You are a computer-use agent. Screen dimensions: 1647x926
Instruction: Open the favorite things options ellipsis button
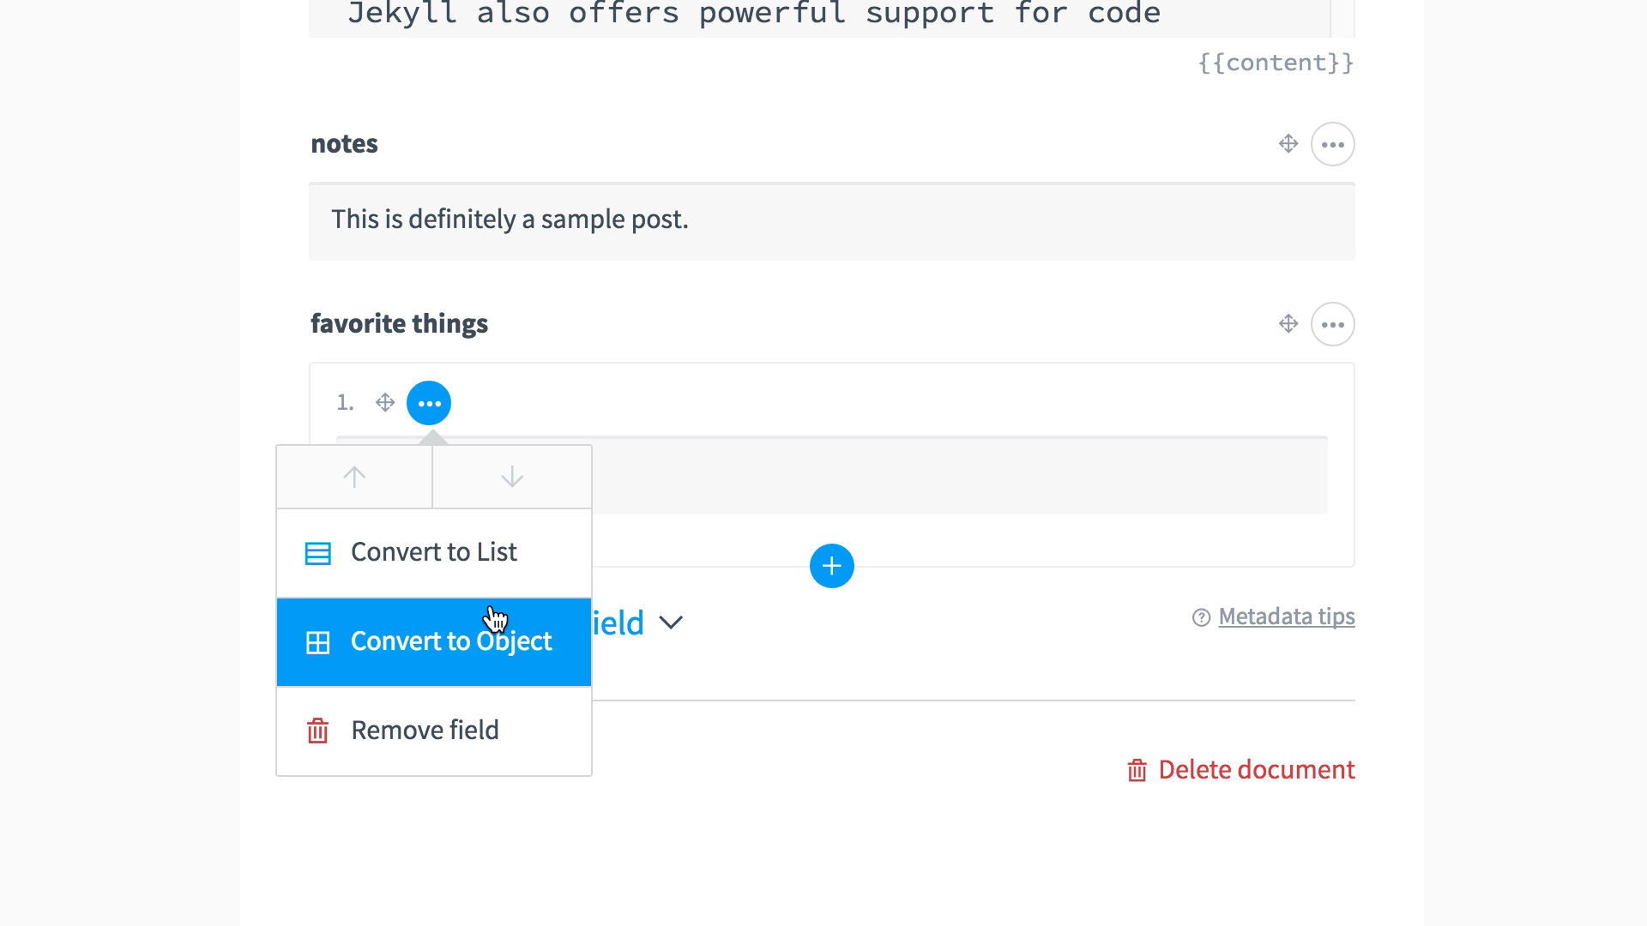1332,324
